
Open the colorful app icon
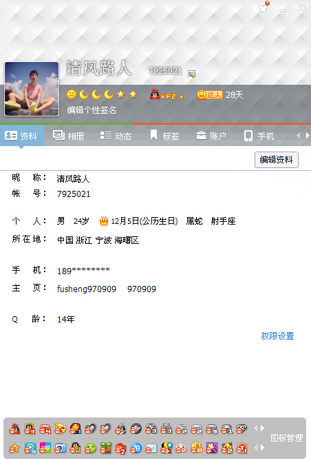[45, 449]
